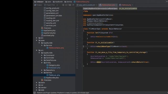Select routing_dev.yml file

pos(52,21)
